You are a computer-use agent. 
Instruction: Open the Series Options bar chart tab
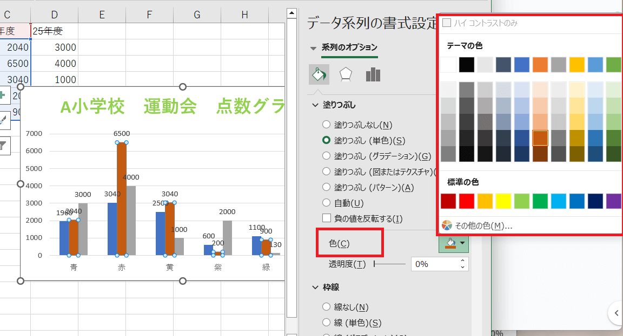click(373, 74)
